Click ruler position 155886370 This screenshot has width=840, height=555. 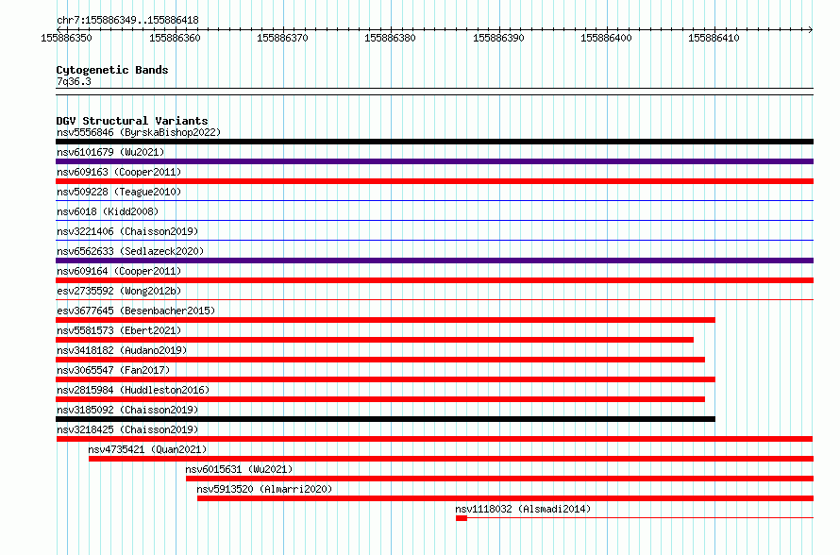tap(282, 38)
